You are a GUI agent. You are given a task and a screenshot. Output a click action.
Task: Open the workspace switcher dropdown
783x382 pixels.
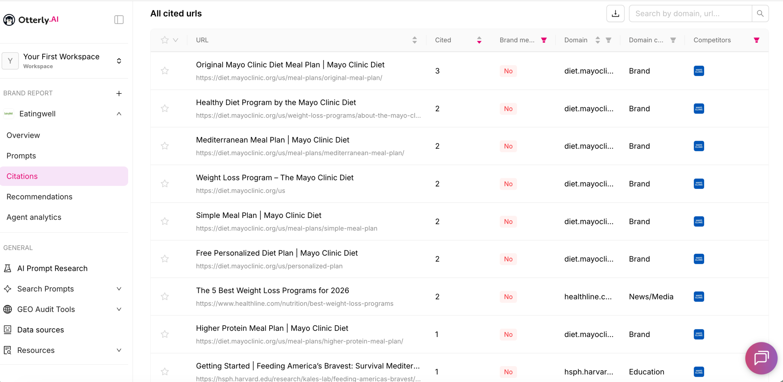pyautogui.click(x=119, y=61)
